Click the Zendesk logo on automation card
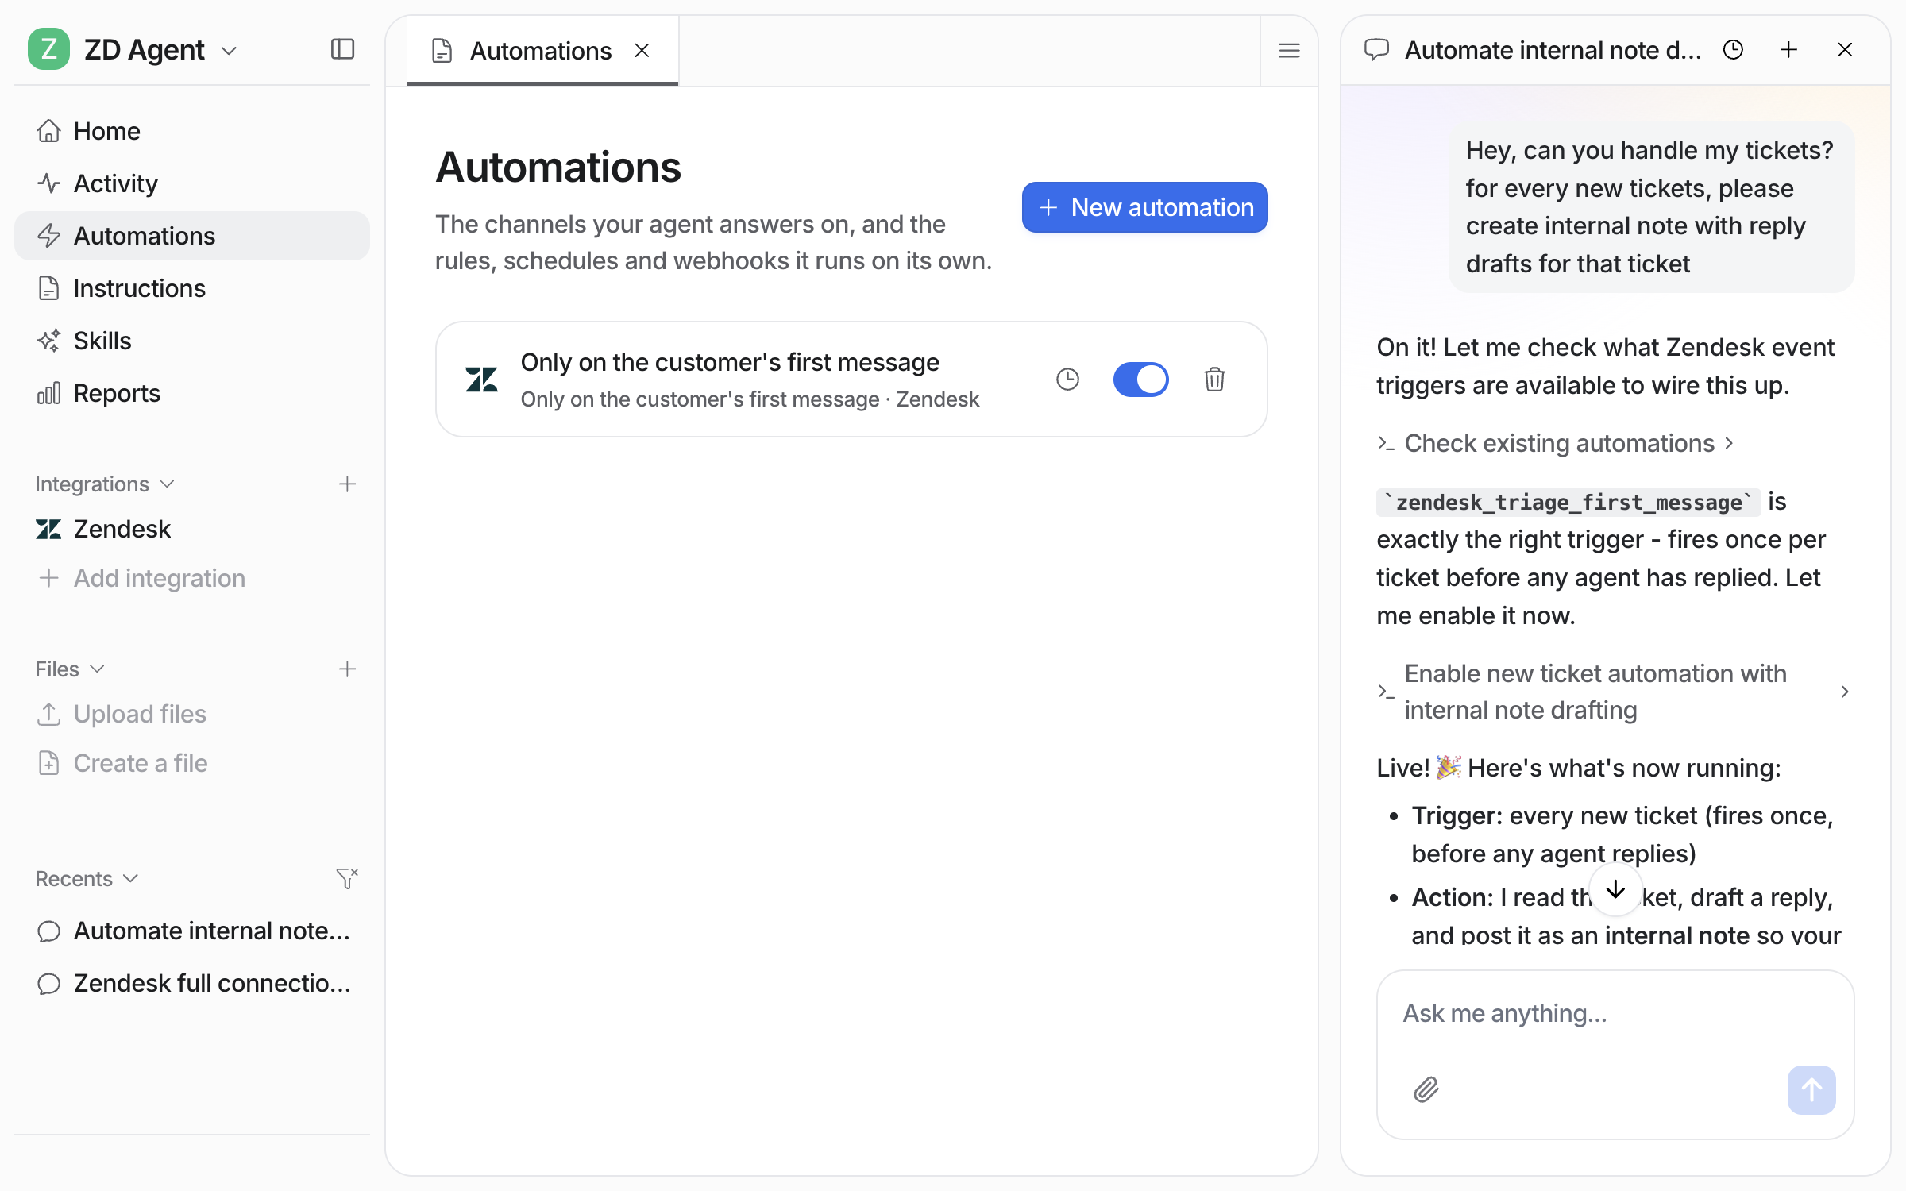The width and height of the screenshot is (1906, 1191). click(x=481, y=380)
